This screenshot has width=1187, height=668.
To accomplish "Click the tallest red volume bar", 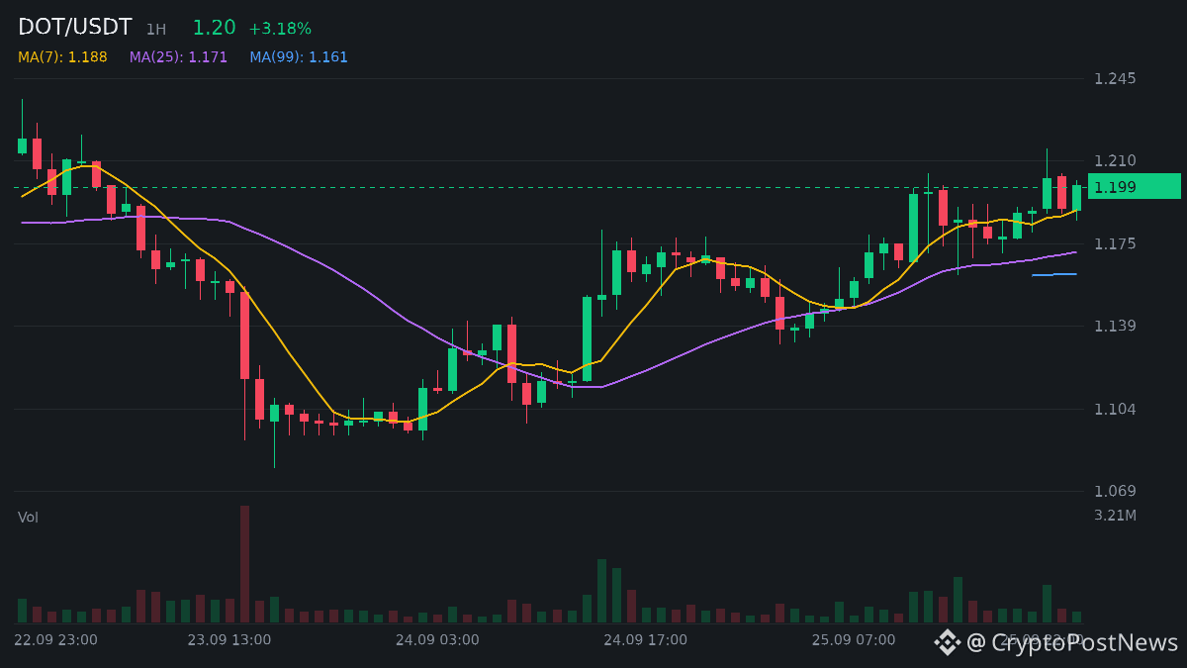I will click(244, 564).
